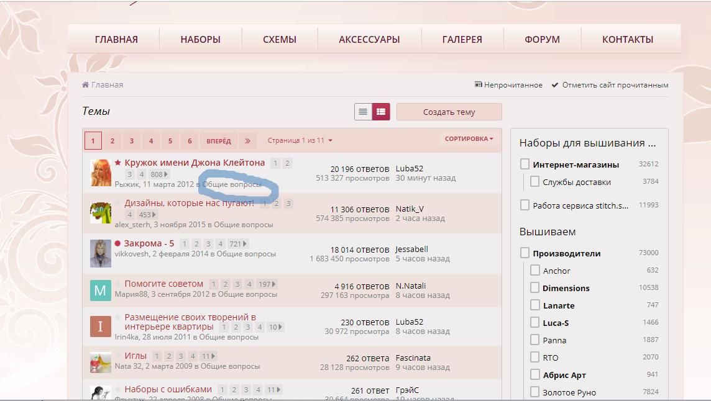Click the star next to Кружок имени Джона Клейтона
Image resolution: width=711 pixels, height=401 pixels.
(x=118, y=163)
